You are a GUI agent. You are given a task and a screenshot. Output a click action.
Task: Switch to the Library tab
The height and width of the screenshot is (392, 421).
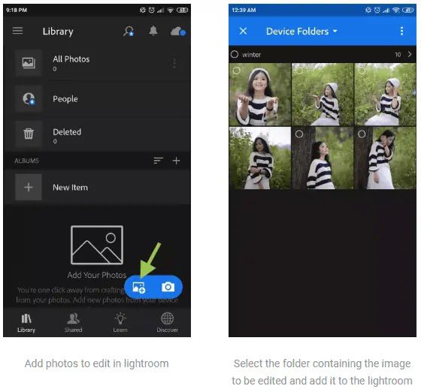tap(26, 323)
